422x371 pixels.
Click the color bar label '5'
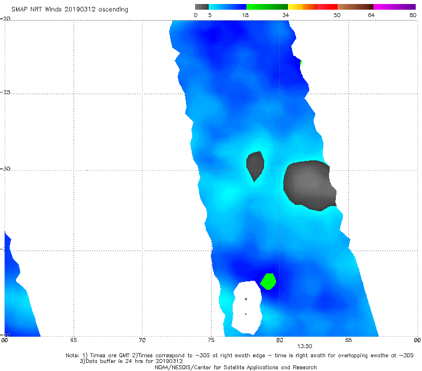point(210,15)
